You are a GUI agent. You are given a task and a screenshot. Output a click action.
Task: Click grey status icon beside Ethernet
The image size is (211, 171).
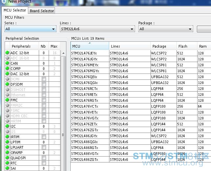tap(8, 95)
